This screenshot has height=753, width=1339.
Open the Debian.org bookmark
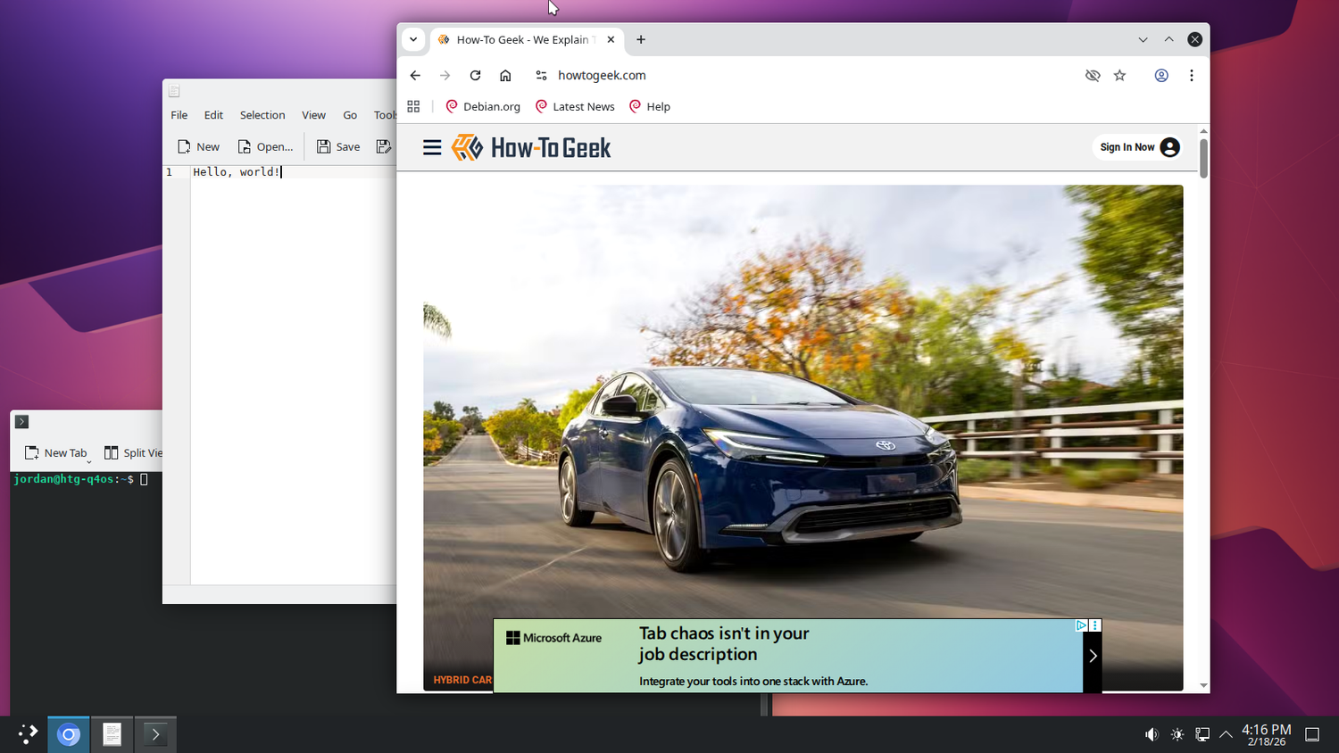click(483, 106)
